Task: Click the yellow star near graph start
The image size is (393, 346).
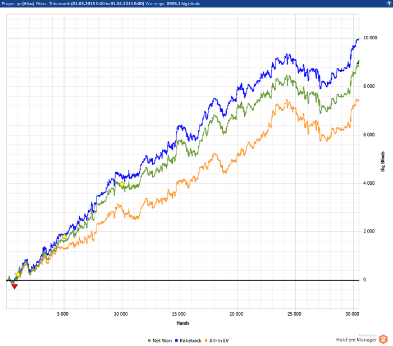Action: click(18, 275)
